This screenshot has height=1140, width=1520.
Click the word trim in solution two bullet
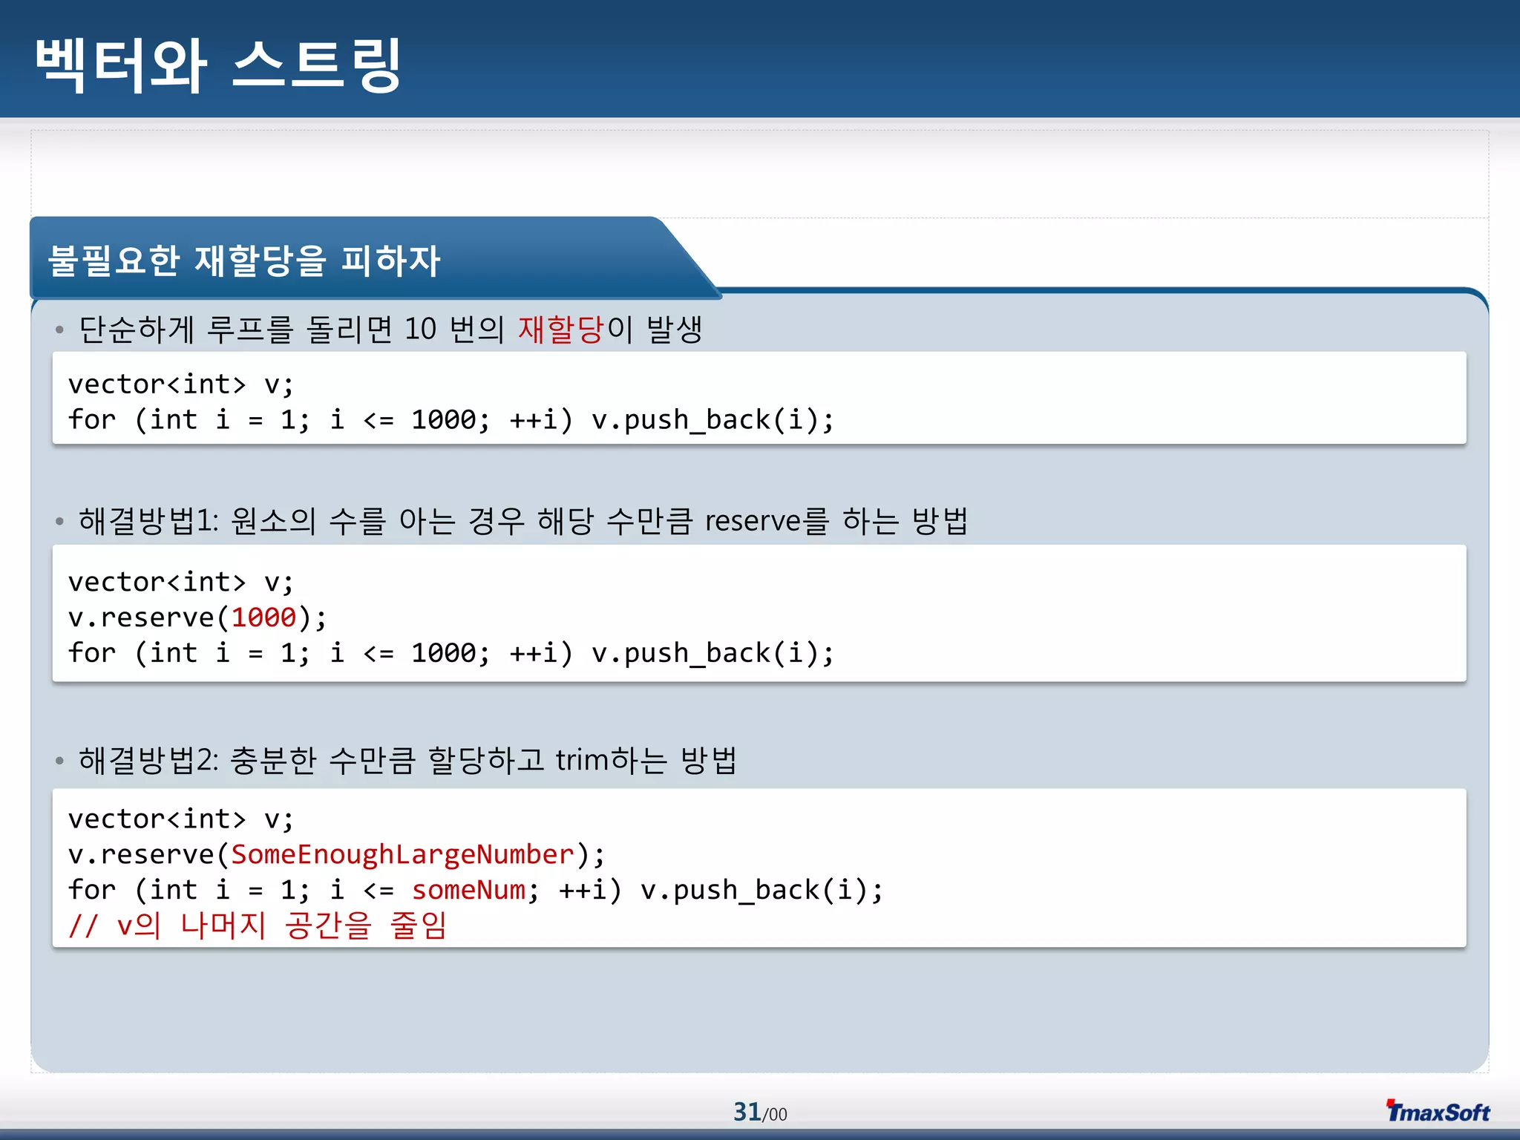pos(581,760)
